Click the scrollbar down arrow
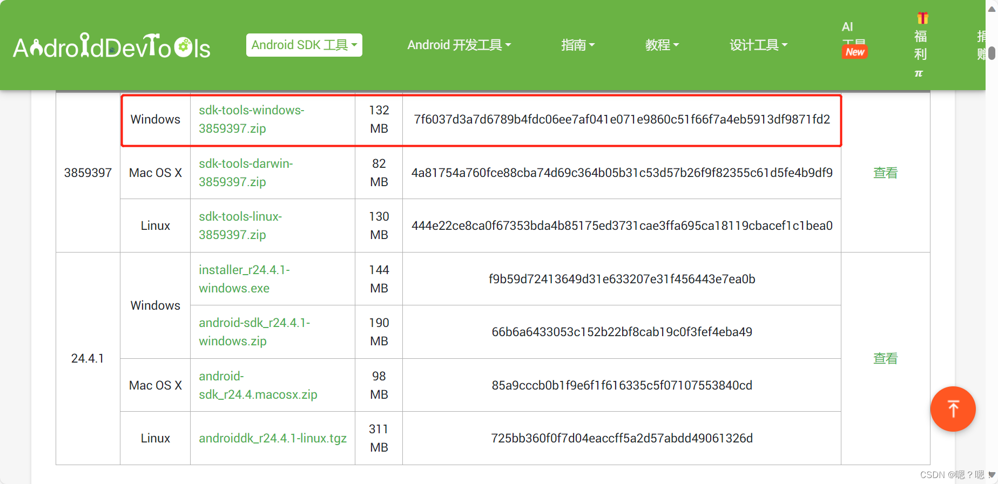Image resolution: width=998 pixels, height=484 pixels. (x=992, y=475)
